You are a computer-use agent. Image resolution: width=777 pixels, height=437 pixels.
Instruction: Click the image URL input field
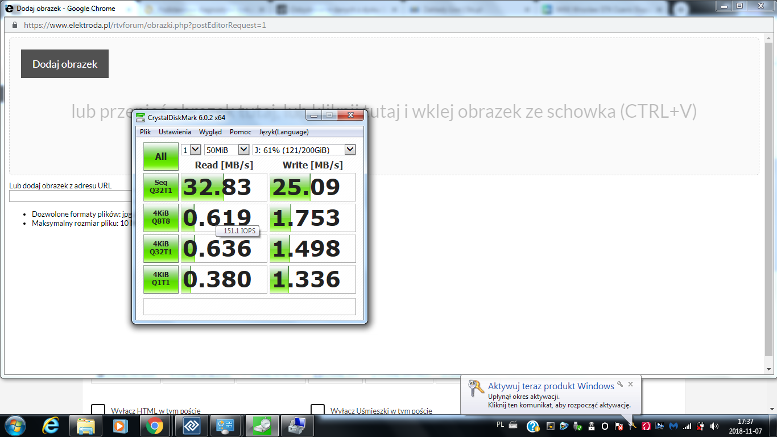[x=71, y=196]
